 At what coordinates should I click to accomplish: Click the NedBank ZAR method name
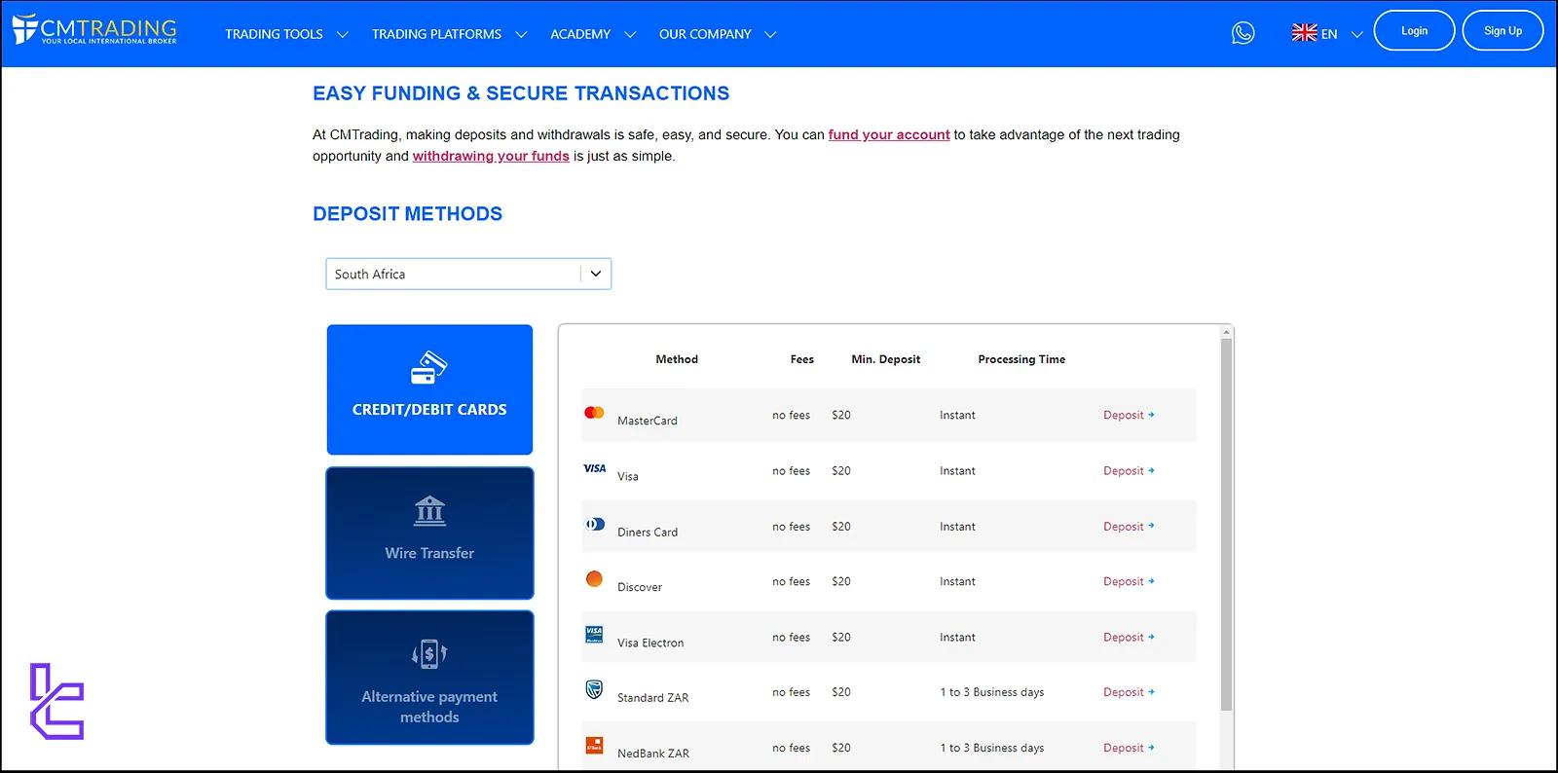click(x=653, y=754)
